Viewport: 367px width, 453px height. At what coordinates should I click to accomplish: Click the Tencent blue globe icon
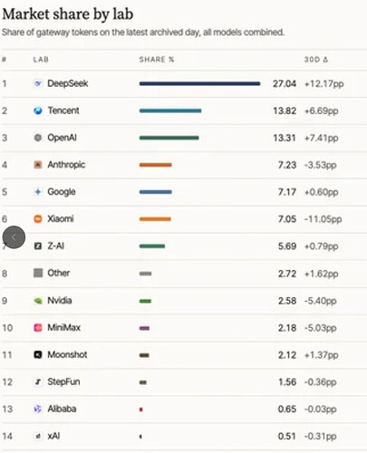(x=38, y=111)
